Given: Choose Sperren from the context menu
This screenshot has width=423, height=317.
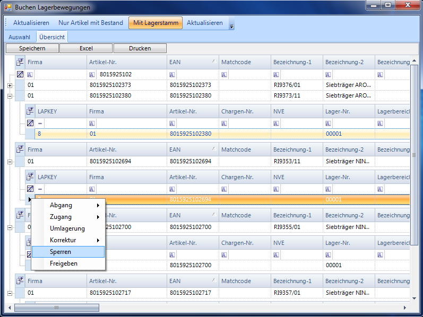Looking at the screenshot, I should coord(61,252).
